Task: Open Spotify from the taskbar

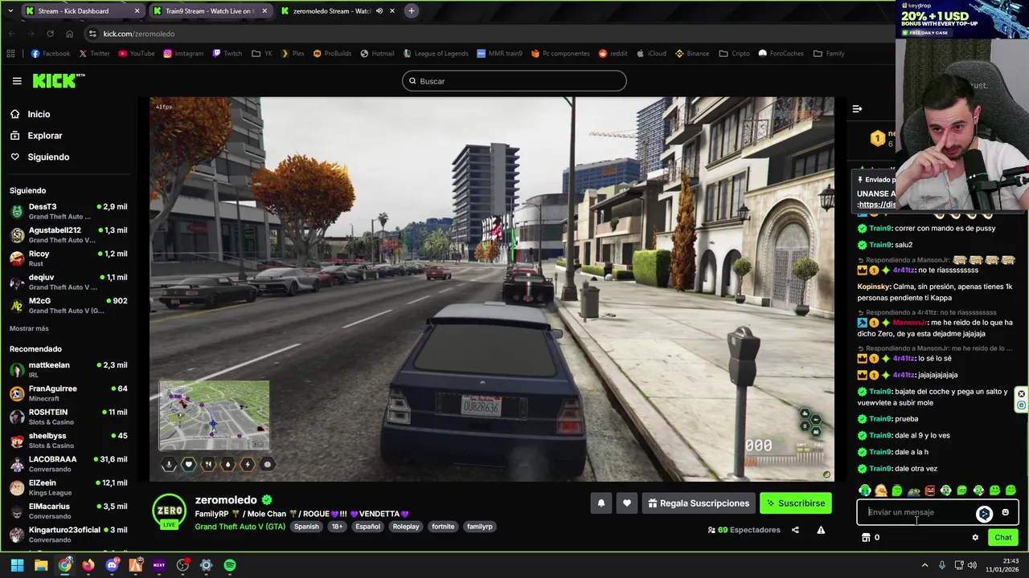Action: [230, 565]
